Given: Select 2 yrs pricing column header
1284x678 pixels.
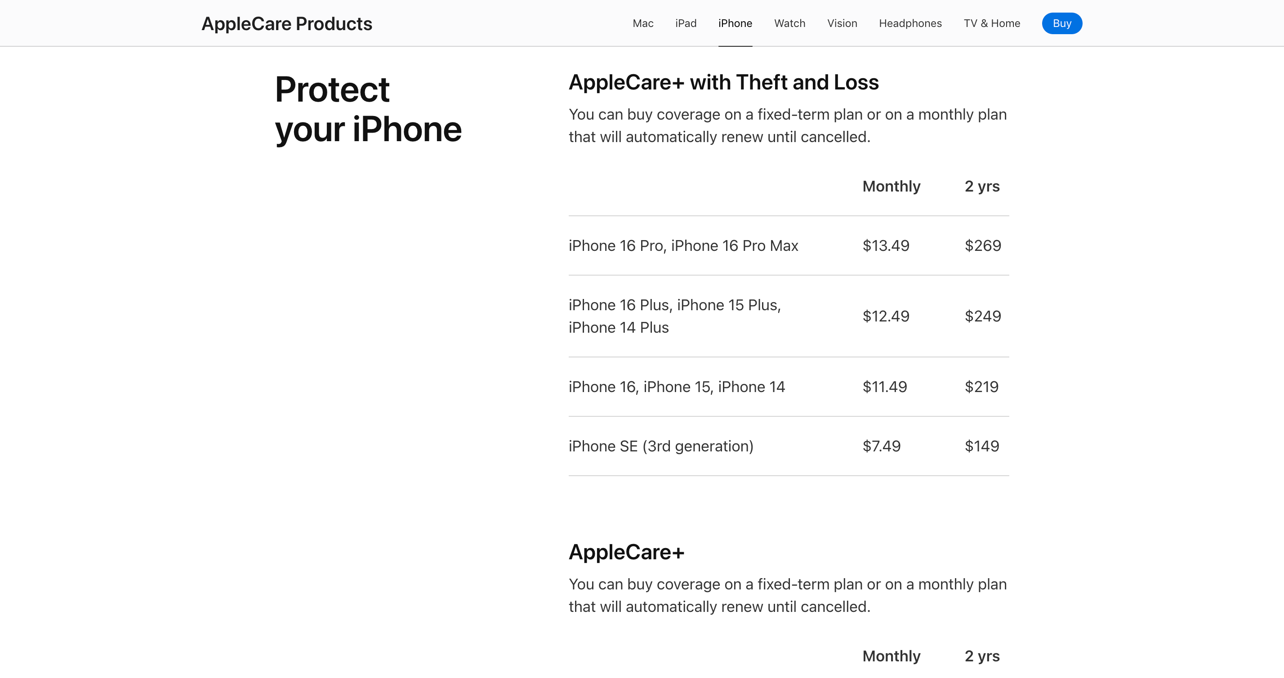Looking at the screenshot, I should [x=982, y=186].
